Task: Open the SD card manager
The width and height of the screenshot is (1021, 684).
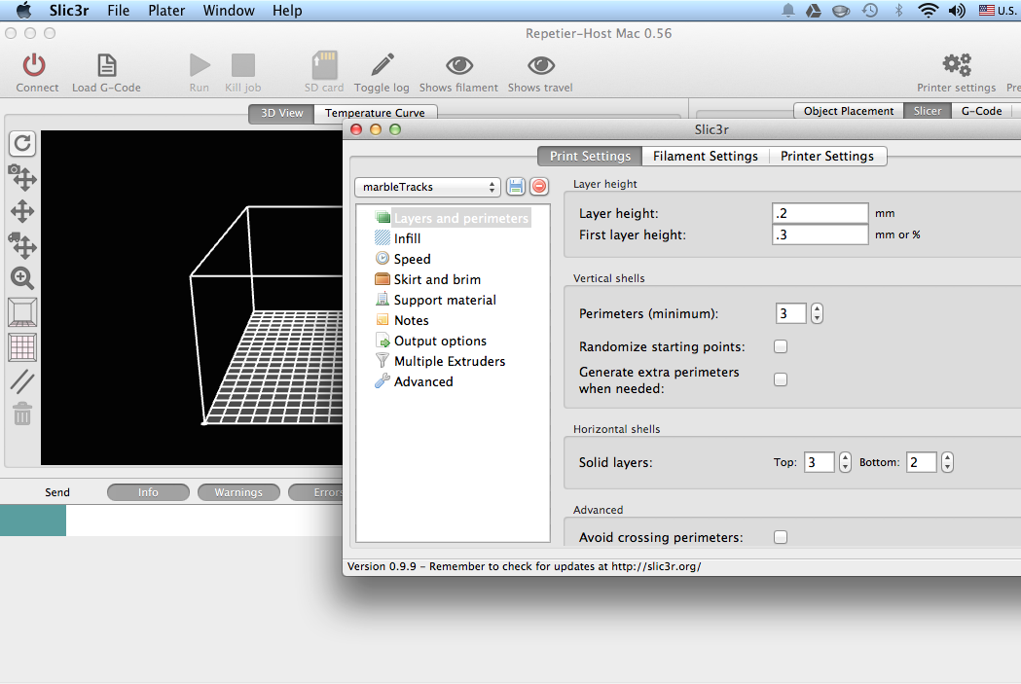Action: pos(324,65)
